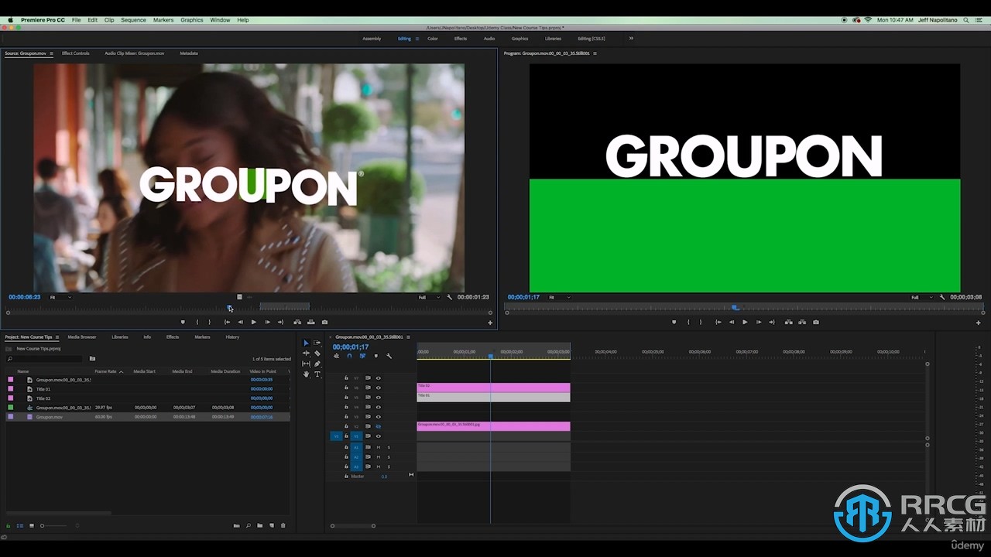The height and width of the screenshot is (557, 991).
Task: Click New Bin icon in Project panel
Action: (260, 526)
